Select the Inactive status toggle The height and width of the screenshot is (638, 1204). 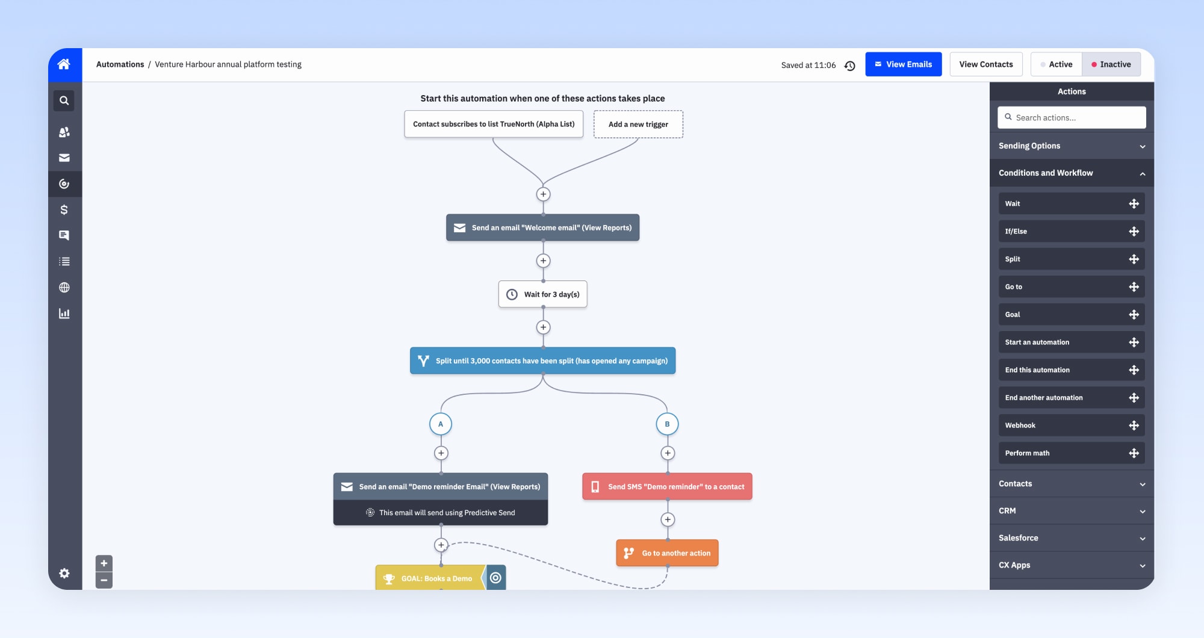coord(1111,64)
